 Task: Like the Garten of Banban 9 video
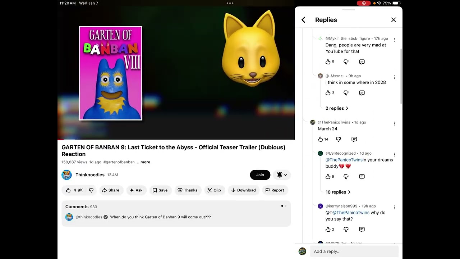(x=74, y=190)
